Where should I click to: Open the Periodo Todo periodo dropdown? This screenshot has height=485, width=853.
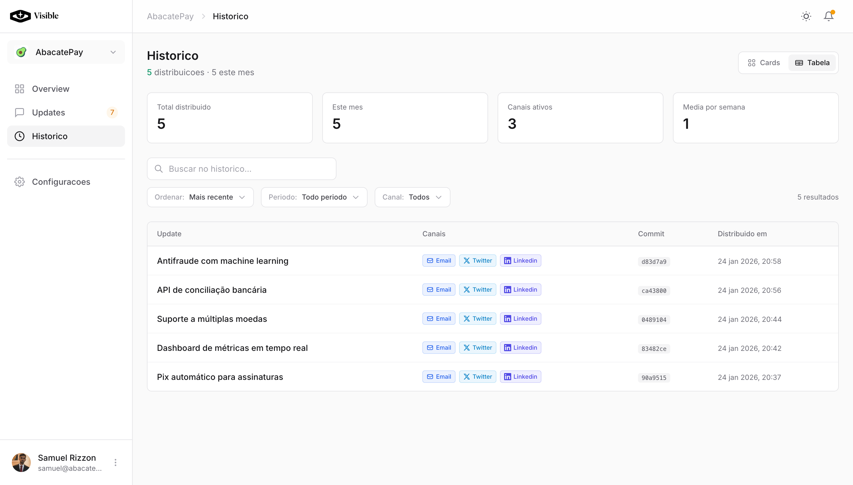pyautogui.click(x=314, y=197)
